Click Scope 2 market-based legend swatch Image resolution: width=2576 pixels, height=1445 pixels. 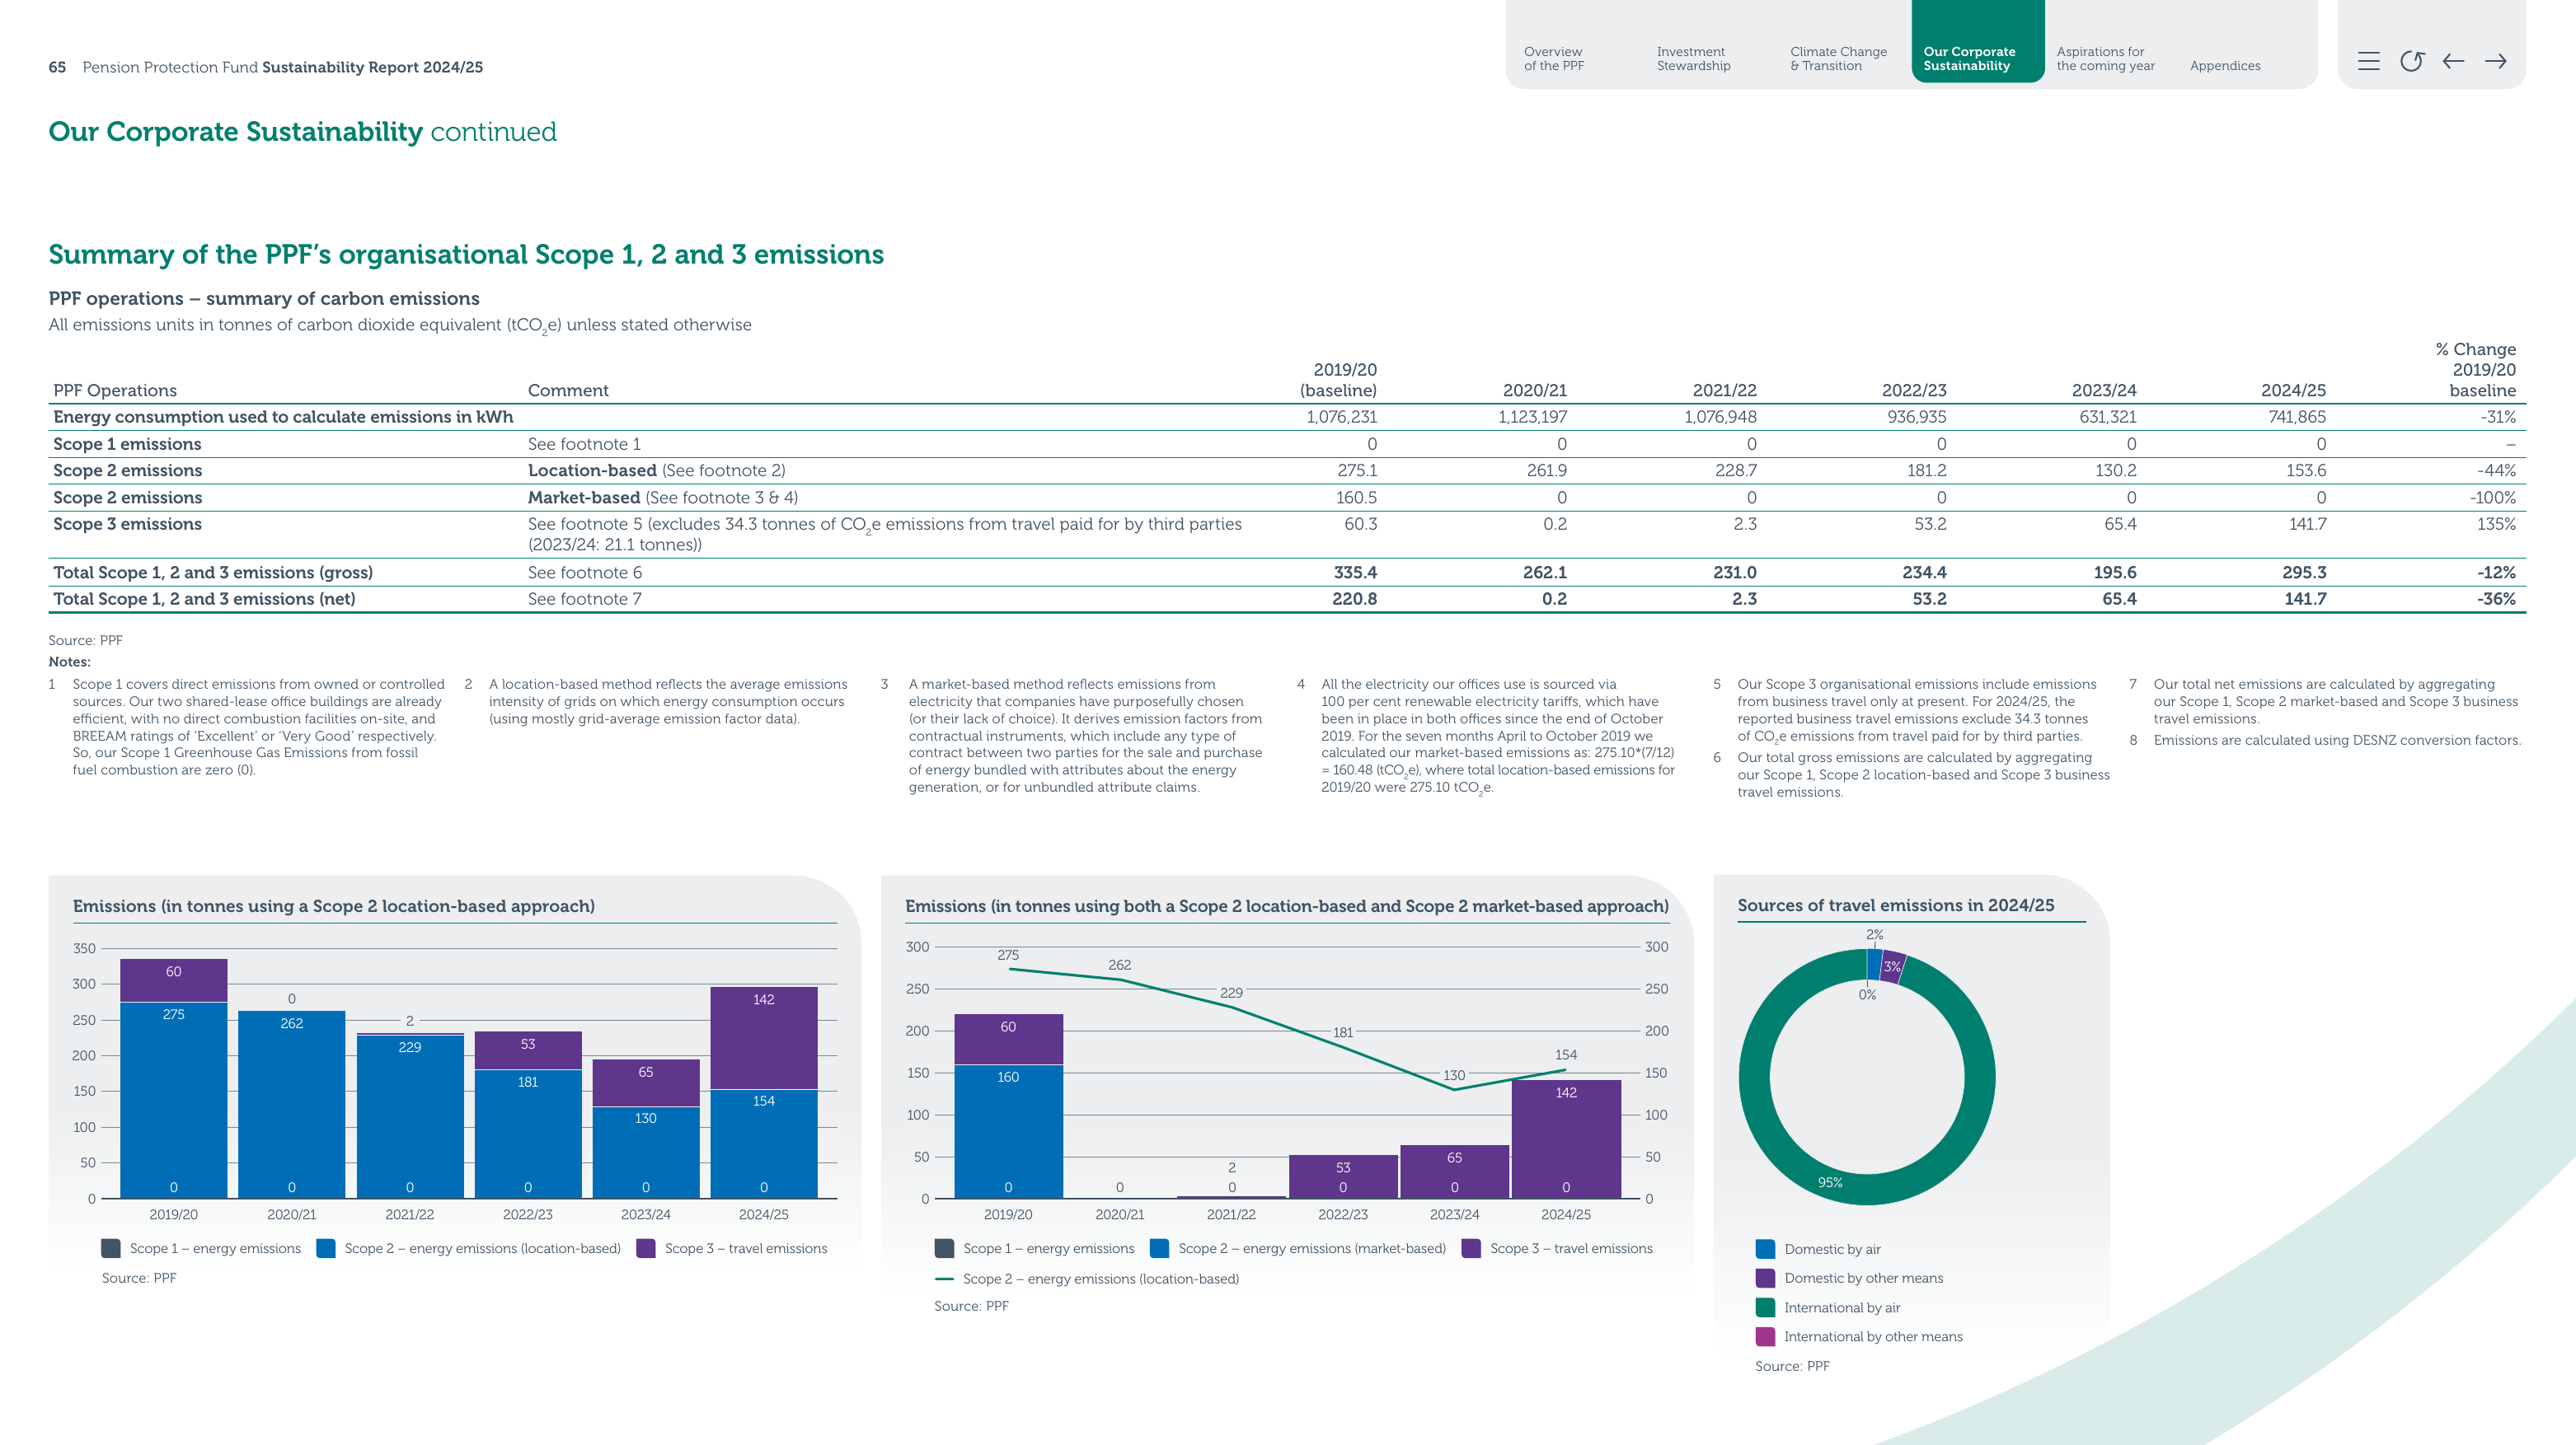click(x=1160, y=1248)
